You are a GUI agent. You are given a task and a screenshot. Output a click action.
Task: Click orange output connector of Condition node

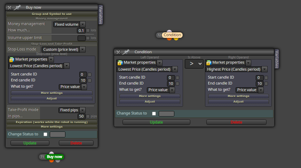[169, 39]
